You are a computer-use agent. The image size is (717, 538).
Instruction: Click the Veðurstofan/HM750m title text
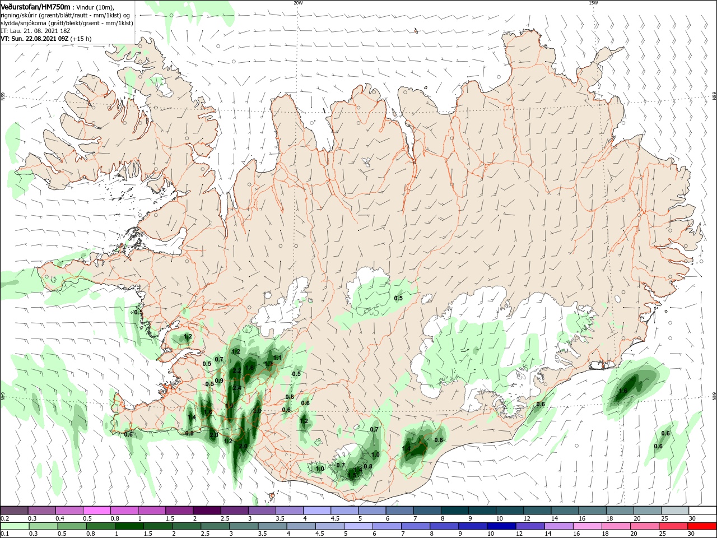(35, 7)
